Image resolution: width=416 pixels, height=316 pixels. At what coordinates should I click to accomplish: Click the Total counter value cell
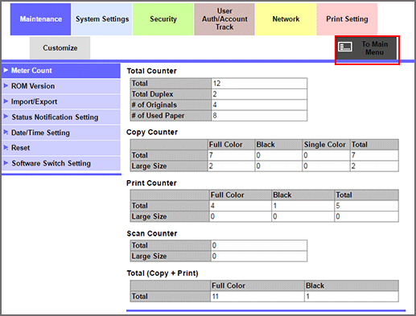pos(259,84)
